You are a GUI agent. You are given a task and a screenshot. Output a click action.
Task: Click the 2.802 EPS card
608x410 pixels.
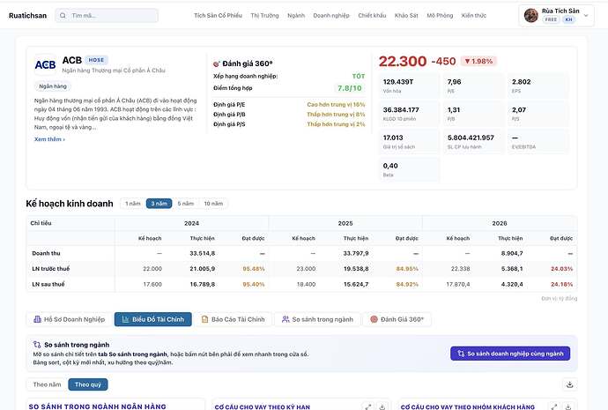point(538,86)
